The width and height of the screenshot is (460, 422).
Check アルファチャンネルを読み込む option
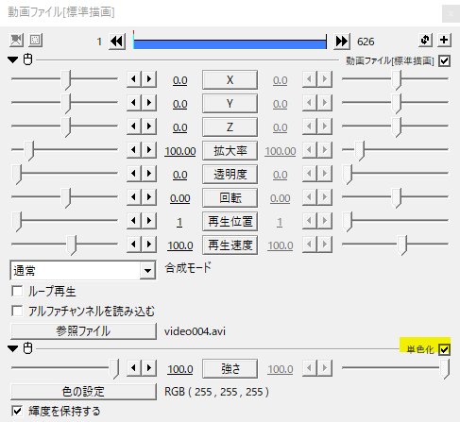[17, 311]
